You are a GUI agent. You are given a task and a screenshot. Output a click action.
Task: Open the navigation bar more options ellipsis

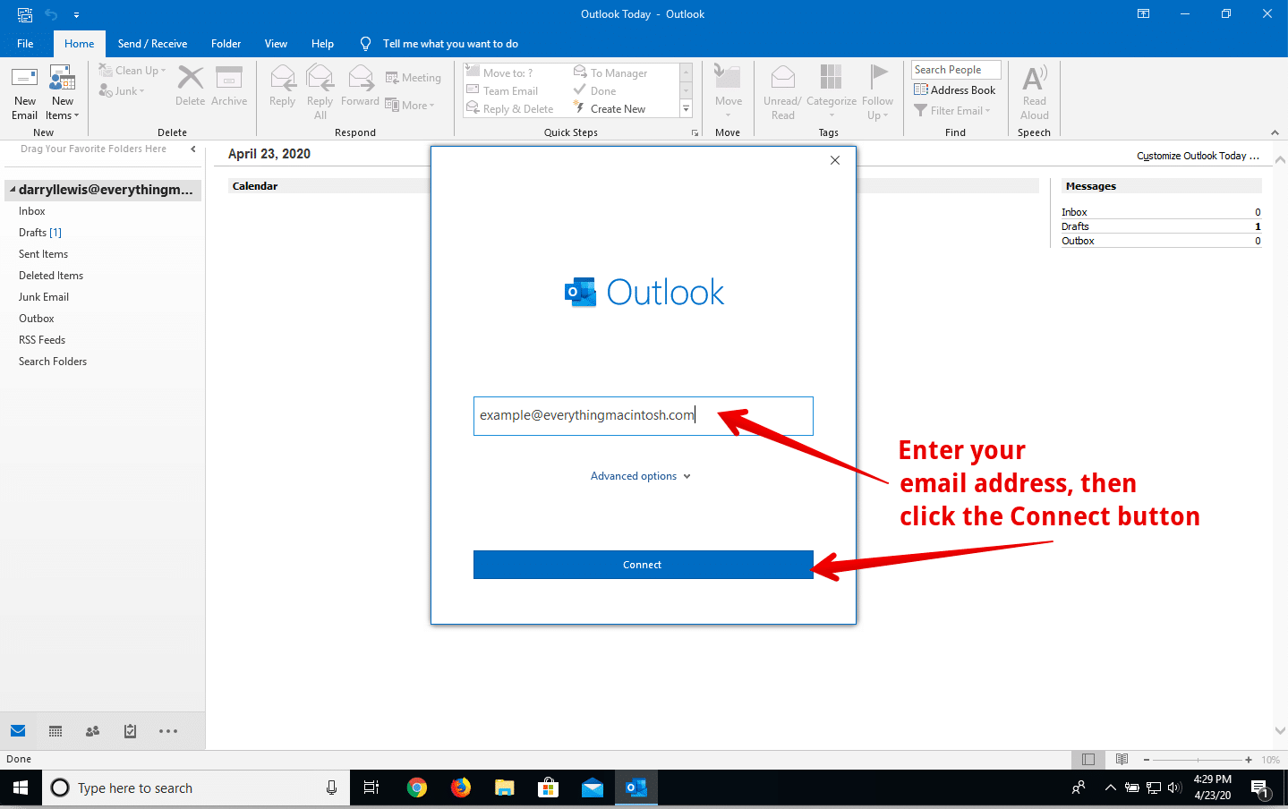click(168, 731)
